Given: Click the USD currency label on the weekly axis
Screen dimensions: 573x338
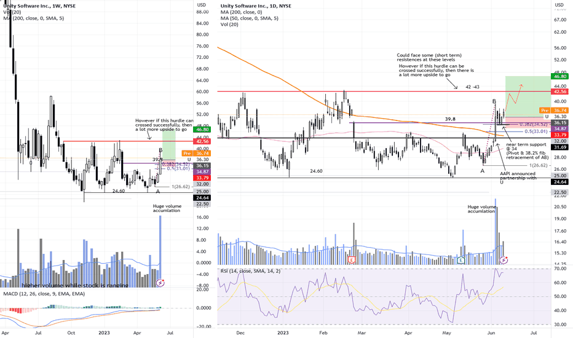Looking at the screenshot, I should [x=202, y=5].
